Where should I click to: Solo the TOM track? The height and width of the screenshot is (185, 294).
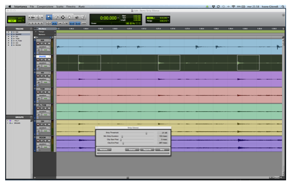pyautogui.click(x=45, y=92)
